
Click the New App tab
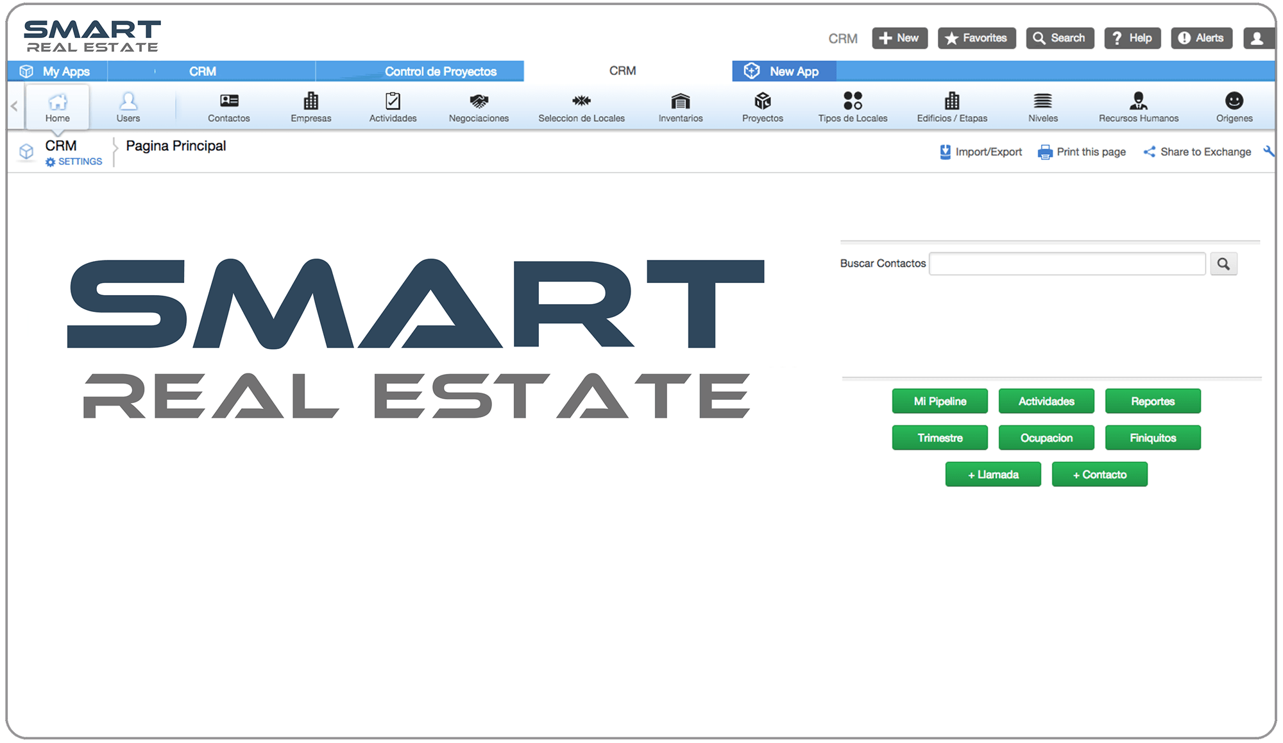click(784, 71)
